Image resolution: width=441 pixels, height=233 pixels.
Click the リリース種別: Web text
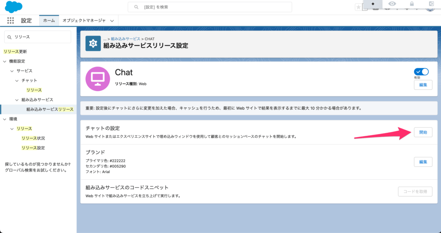[130, 84]
